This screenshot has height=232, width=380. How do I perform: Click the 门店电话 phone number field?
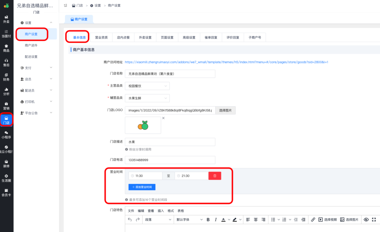pyautogui.click(x=170, y=160)
